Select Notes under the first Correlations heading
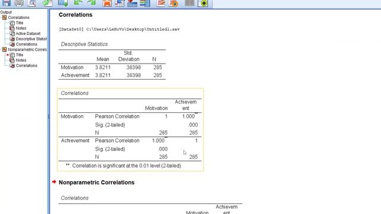 click(21, 28)
